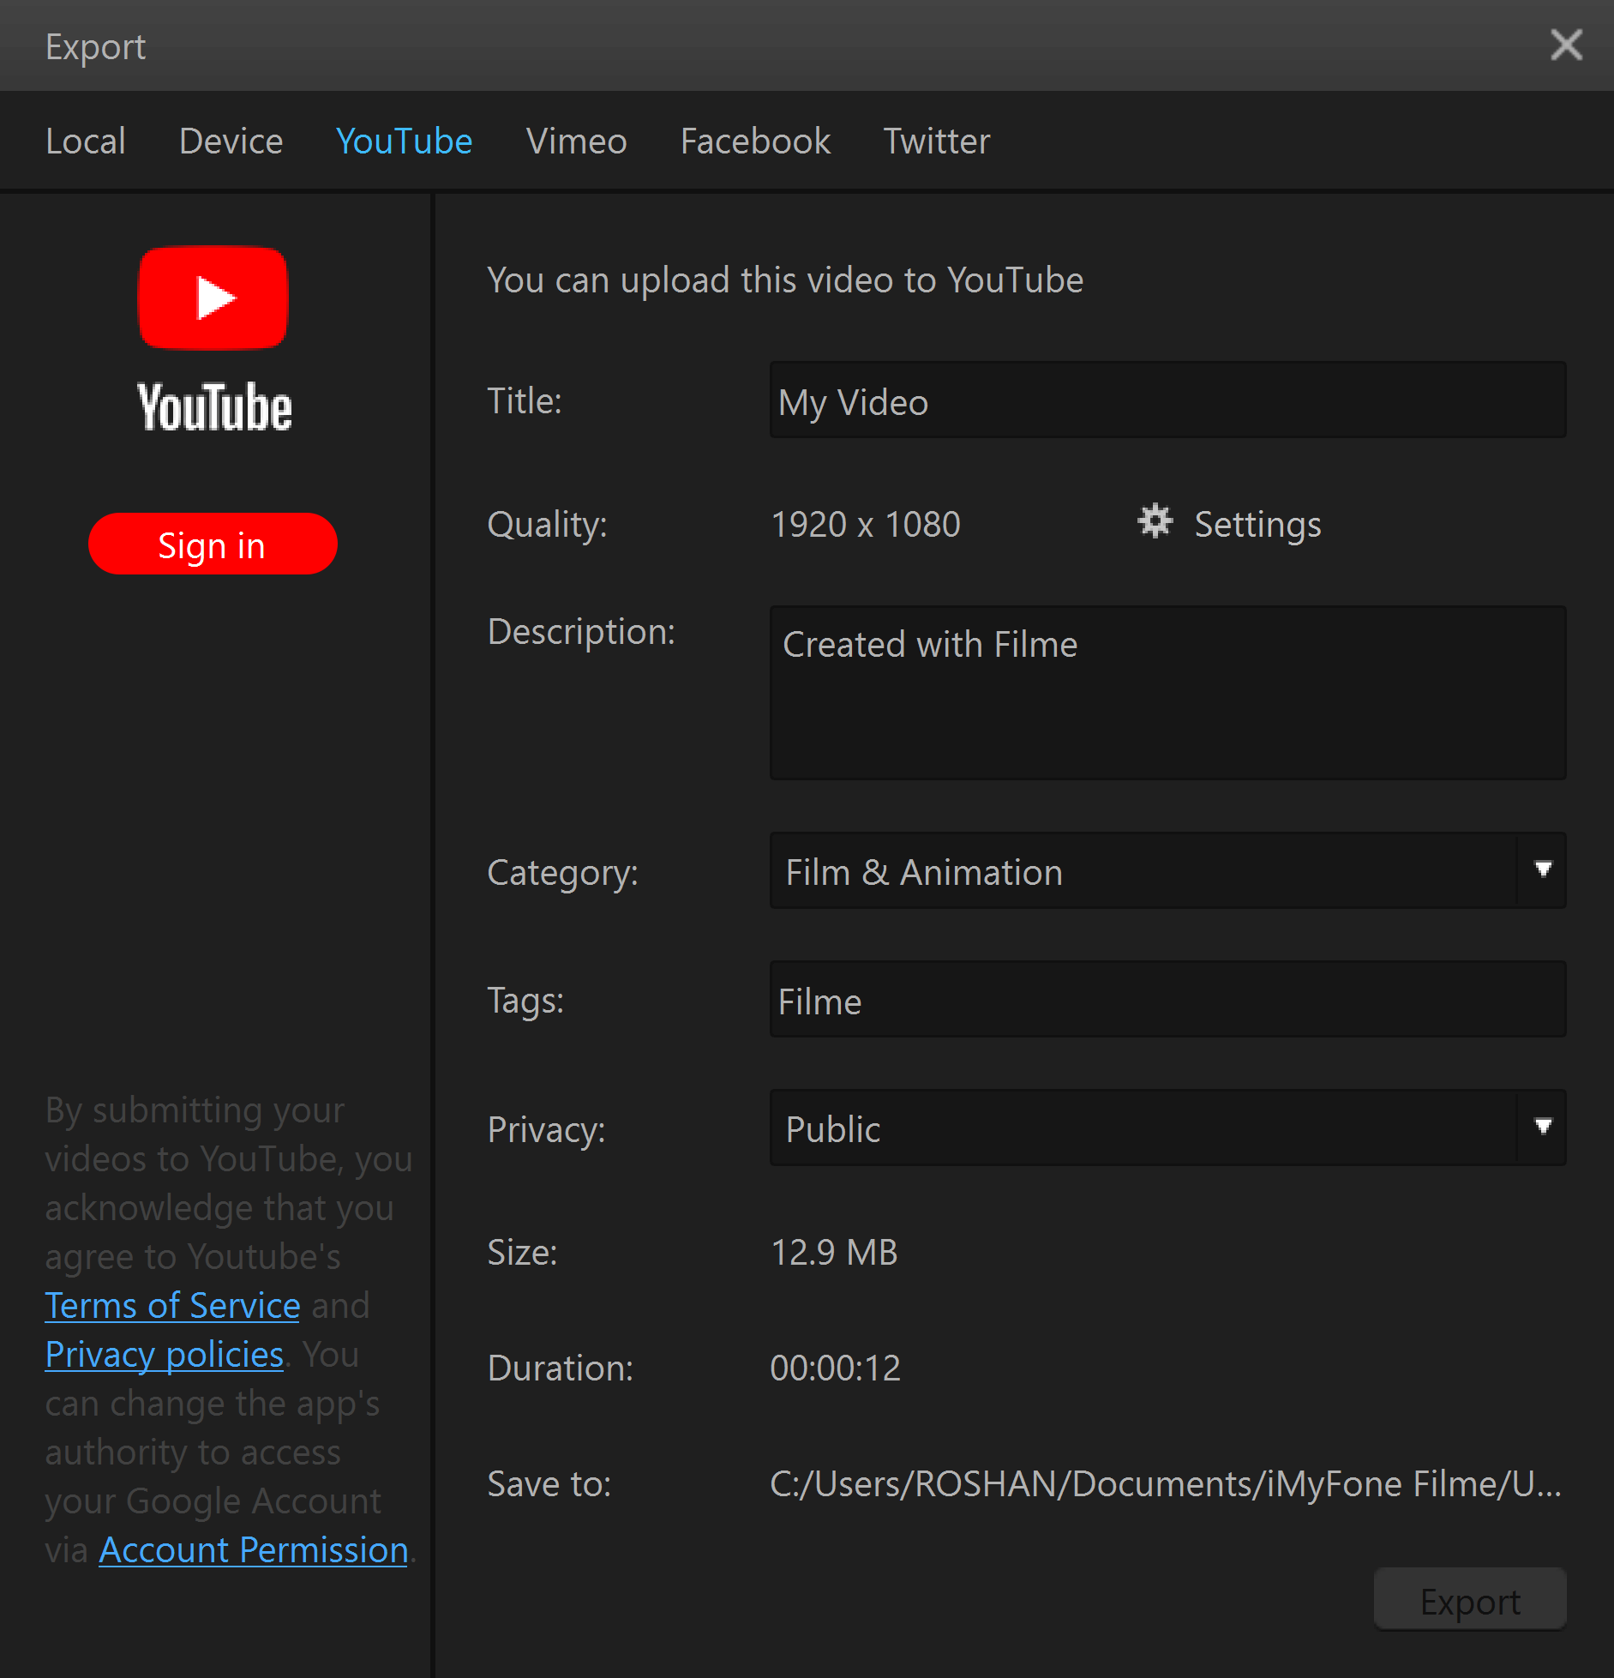Select the YouTube tab

(x=404, y=141)
